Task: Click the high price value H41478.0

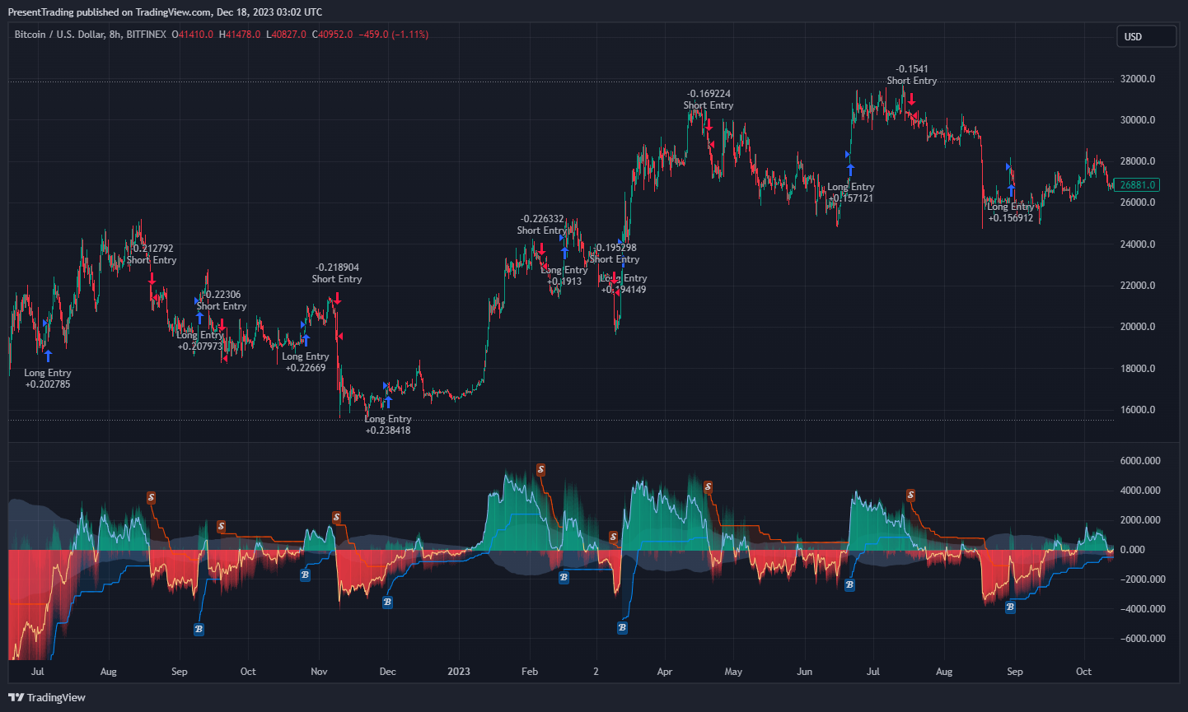Action: click(x=239, y=35)
